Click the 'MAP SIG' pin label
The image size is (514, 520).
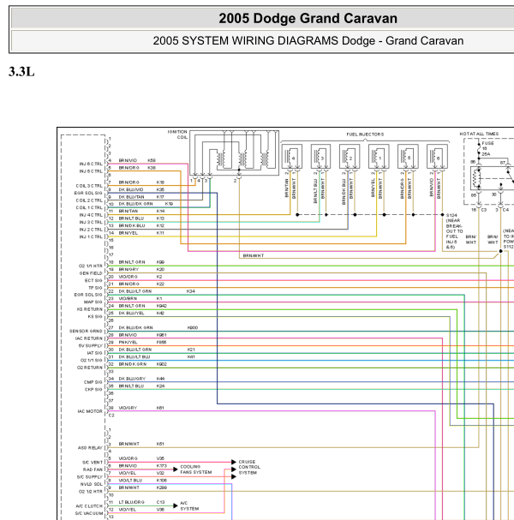[x=93, y=302]
